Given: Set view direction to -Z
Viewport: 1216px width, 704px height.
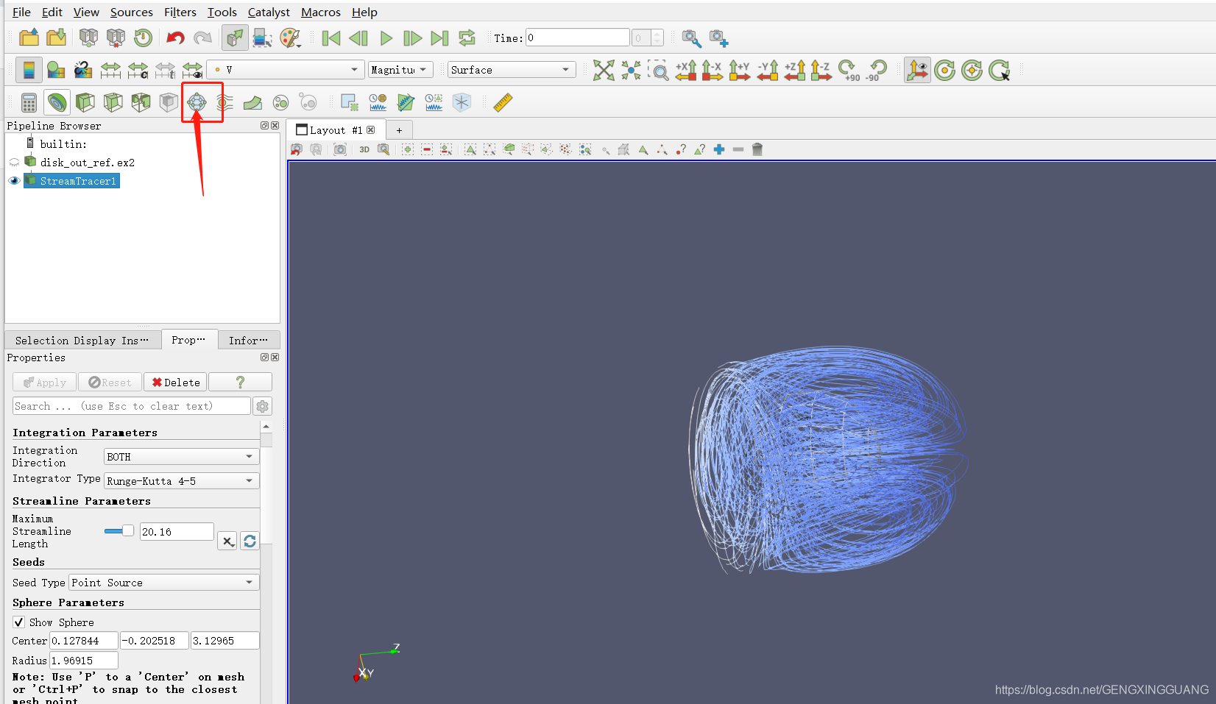Looking at the screenshot, I should [821, 70].
